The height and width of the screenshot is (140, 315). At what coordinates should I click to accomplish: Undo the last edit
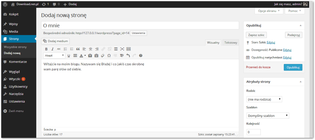point(128,56)
